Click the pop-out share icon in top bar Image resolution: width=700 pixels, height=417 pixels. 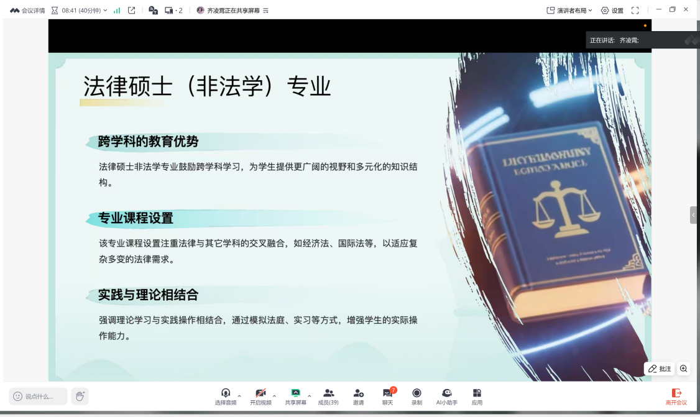coord(132,11)
